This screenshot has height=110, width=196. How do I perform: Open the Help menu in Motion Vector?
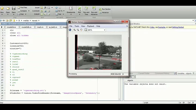[x=98, y=26]
